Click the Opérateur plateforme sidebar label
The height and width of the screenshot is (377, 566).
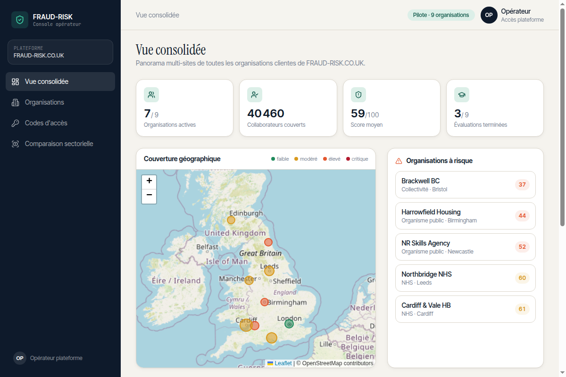click(x=56, y=358)
